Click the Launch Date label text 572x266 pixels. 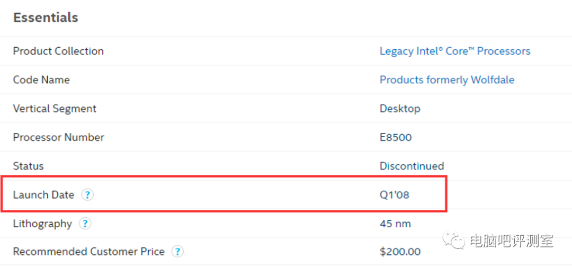43,195
